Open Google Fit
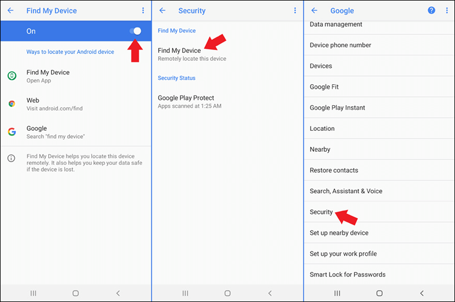Image resolution: width=455 pixels, height=302 pixels. pyautogui.click(x=379, y=87)
